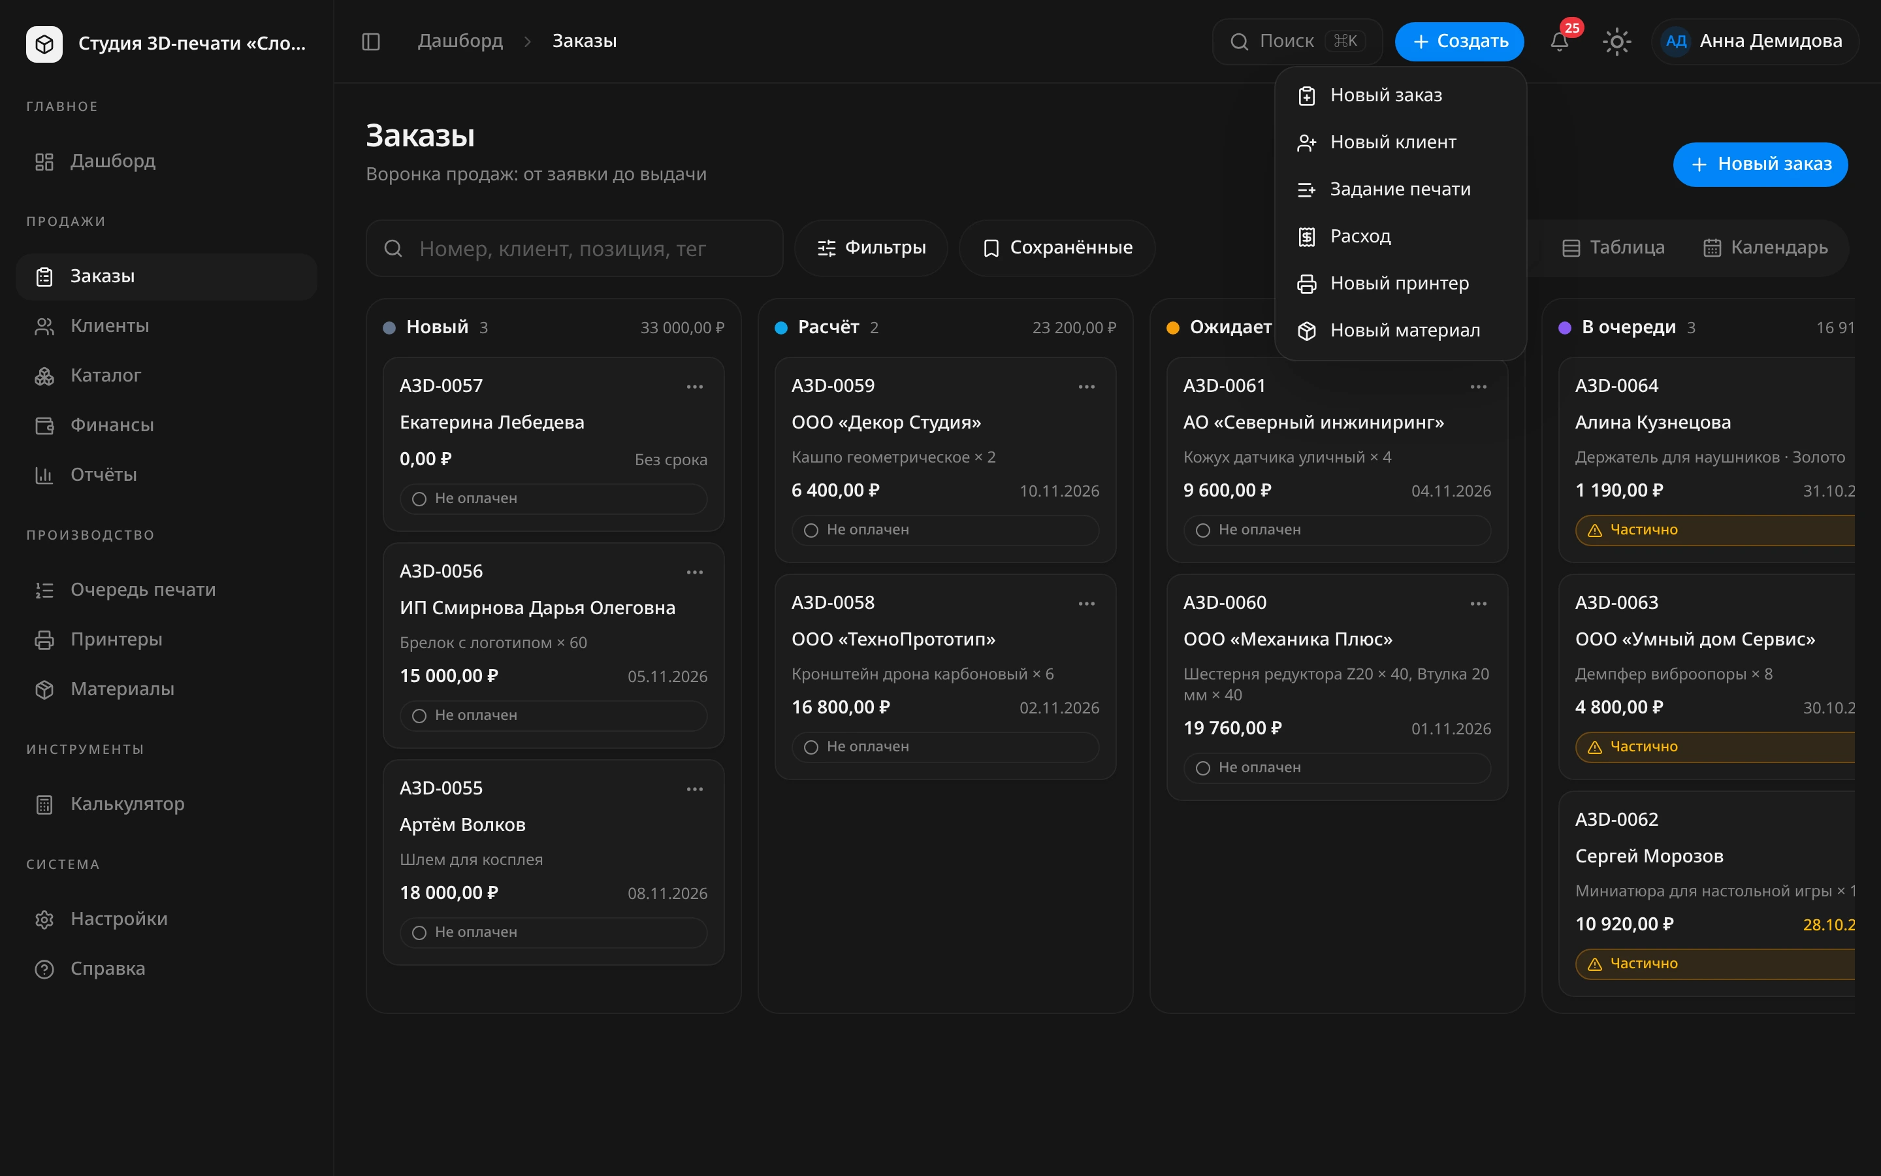The width and height of the screenshot is (1881, 1176).
Task: Switch to Таблица view
Action: tap(1614, 248)
